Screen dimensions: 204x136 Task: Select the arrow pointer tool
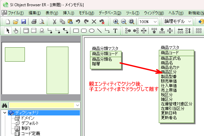coord(8,31)
